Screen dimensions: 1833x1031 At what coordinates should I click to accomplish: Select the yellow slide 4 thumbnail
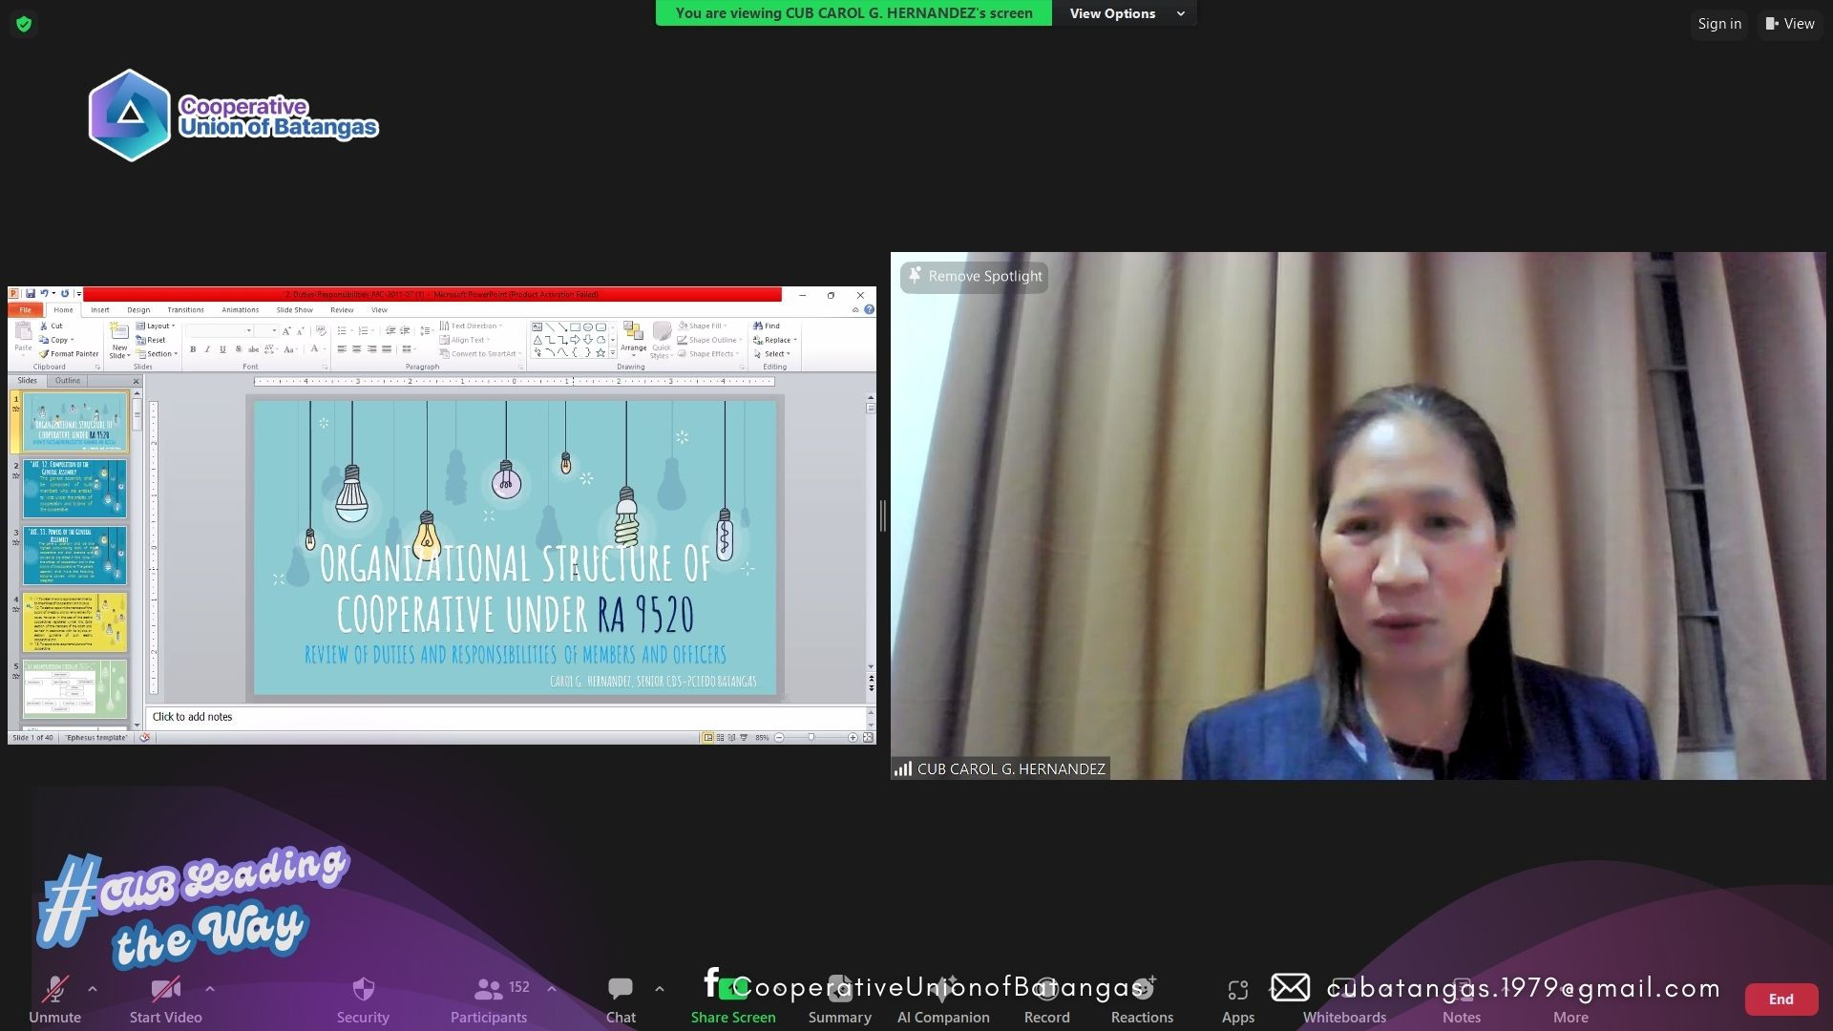74,622
